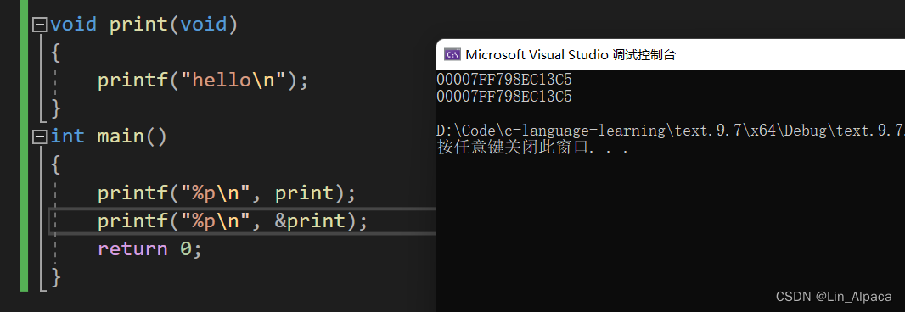The width and height of the screenshot is (905, 312).
Task: Collapse the main function fold marker
Action: tap(39, 136)
